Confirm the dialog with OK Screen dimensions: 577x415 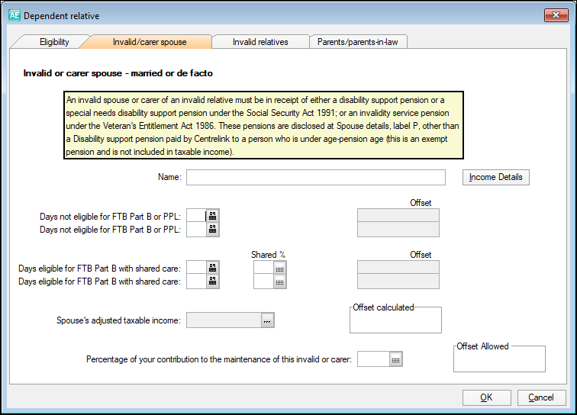(x=485, y=397)
